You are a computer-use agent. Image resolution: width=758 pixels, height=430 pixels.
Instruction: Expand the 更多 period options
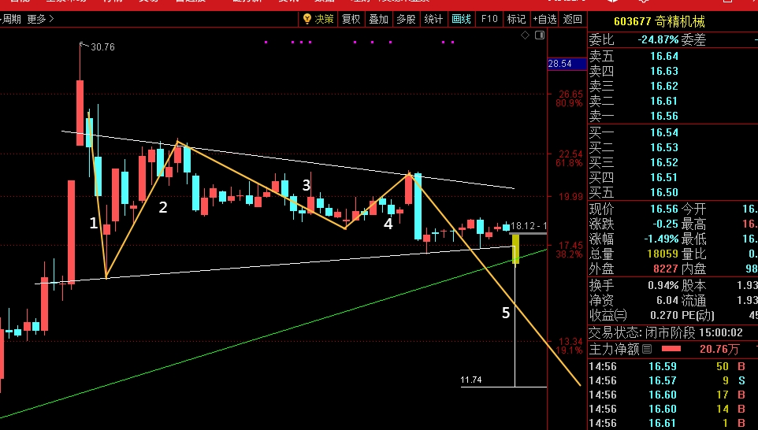(x=41, y=20)
